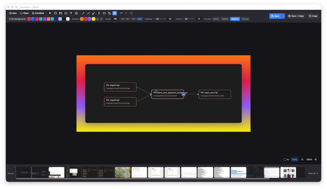327x189 pixels.
Task: Select the blur/redact box tool
Action: coord(104,13)
